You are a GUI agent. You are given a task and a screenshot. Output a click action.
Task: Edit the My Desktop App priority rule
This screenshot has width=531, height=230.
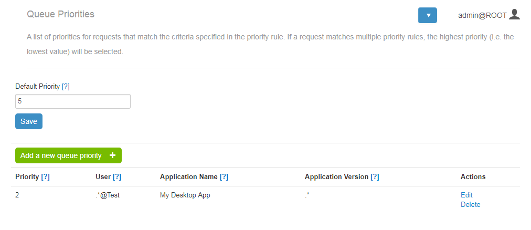[x=466, y=195]
